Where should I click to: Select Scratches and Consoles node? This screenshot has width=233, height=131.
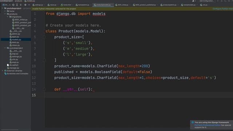[x=17, y=74]
